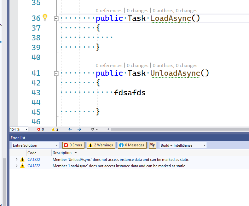Navigate forward with the right arrow
249x206 pixels.
(79, 129)
